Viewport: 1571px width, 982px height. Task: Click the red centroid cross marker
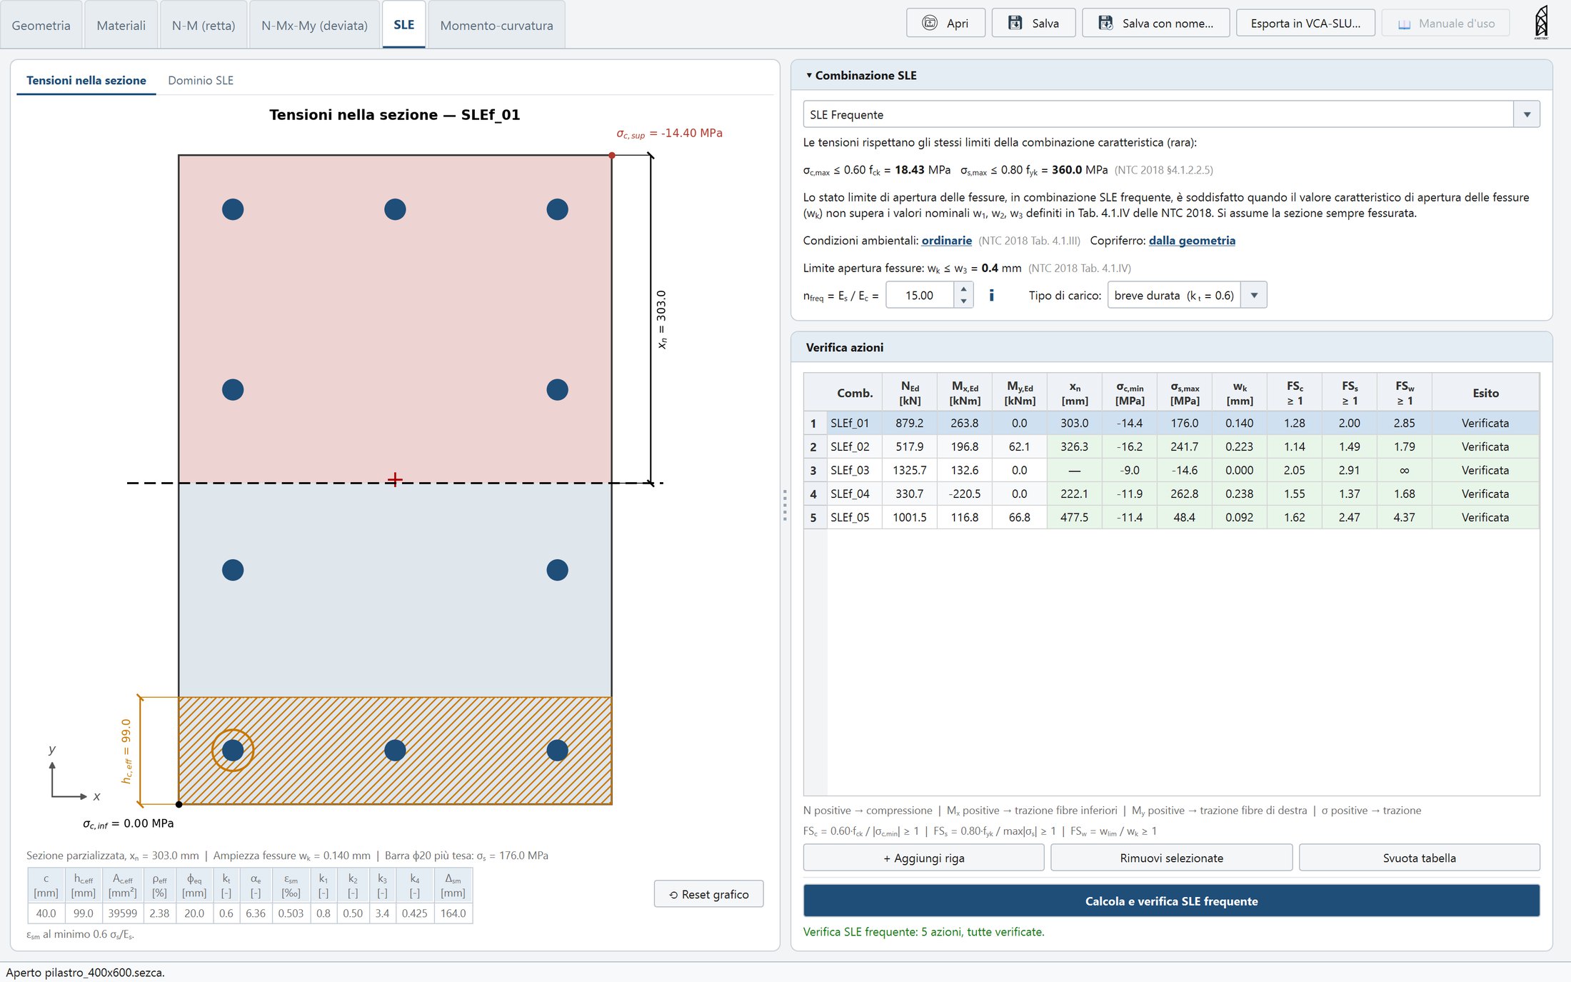coord(395,479)
